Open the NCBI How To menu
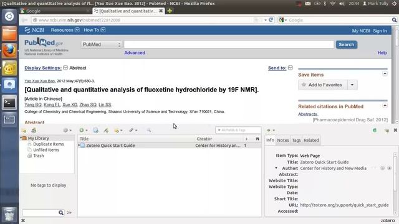This screenshot has height=224, width=399. 94,30
